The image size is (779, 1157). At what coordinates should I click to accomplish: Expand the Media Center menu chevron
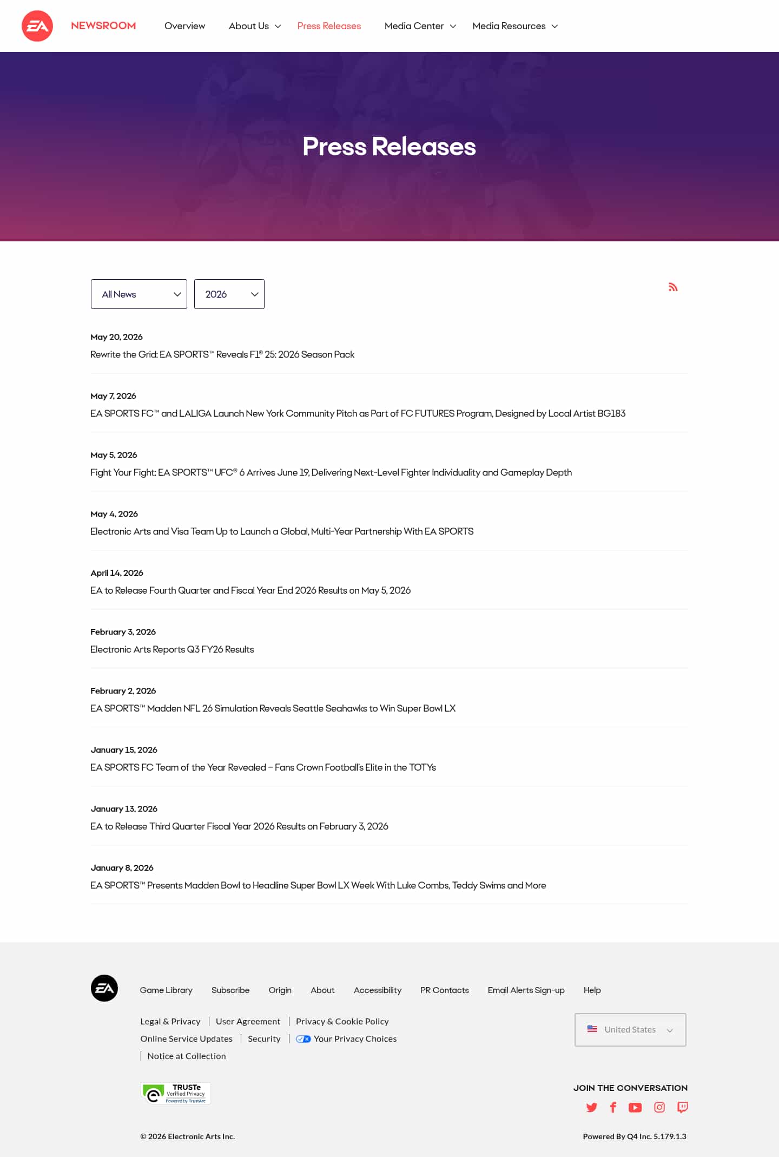[x=453, y=26]
